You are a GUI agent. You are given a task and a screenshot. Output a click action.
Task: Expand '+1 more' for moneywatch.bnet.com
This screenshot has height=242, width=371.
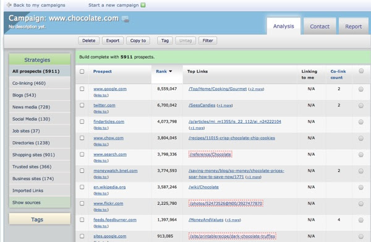254,177
